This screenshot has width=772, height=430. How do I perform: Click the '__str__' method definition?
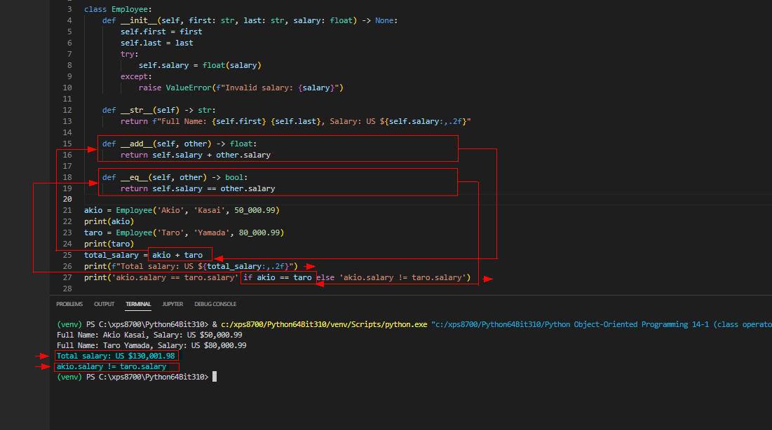(158, 110)
